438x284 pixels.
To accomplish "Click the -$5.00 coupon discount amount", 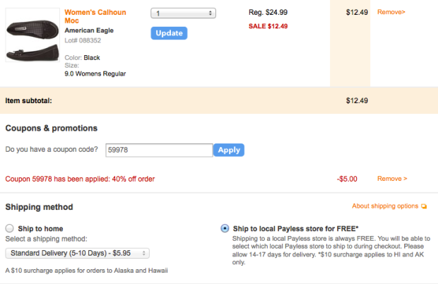I will (347, 179).
